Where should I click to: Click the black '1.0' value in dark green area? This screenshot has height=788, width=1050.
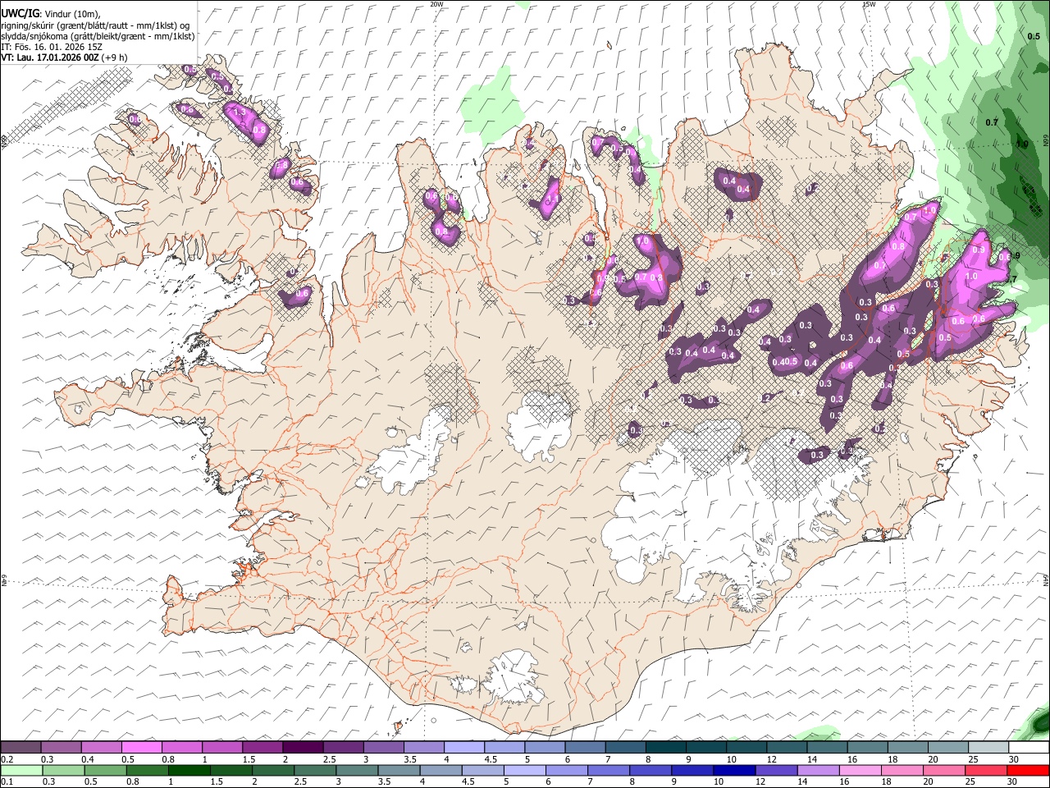click(1022, 144)
